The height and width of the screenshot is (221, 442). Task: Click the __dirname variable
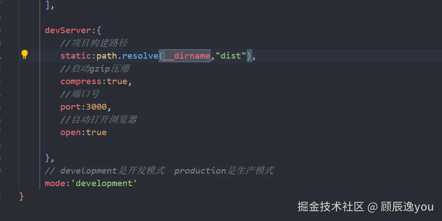point(187,56)
